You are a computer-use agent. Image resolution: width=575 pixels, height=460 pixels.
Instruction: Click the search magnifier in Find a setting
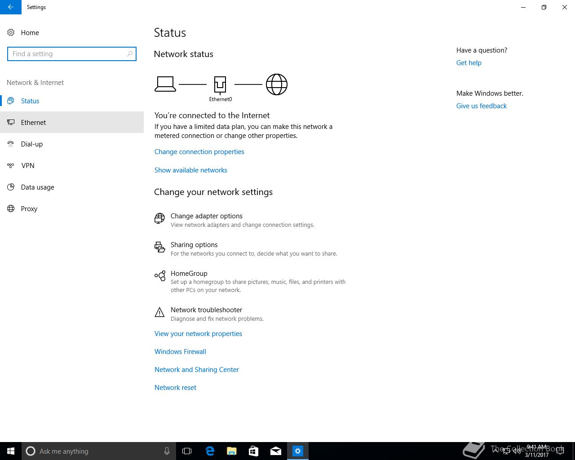(x=130, y=54)
